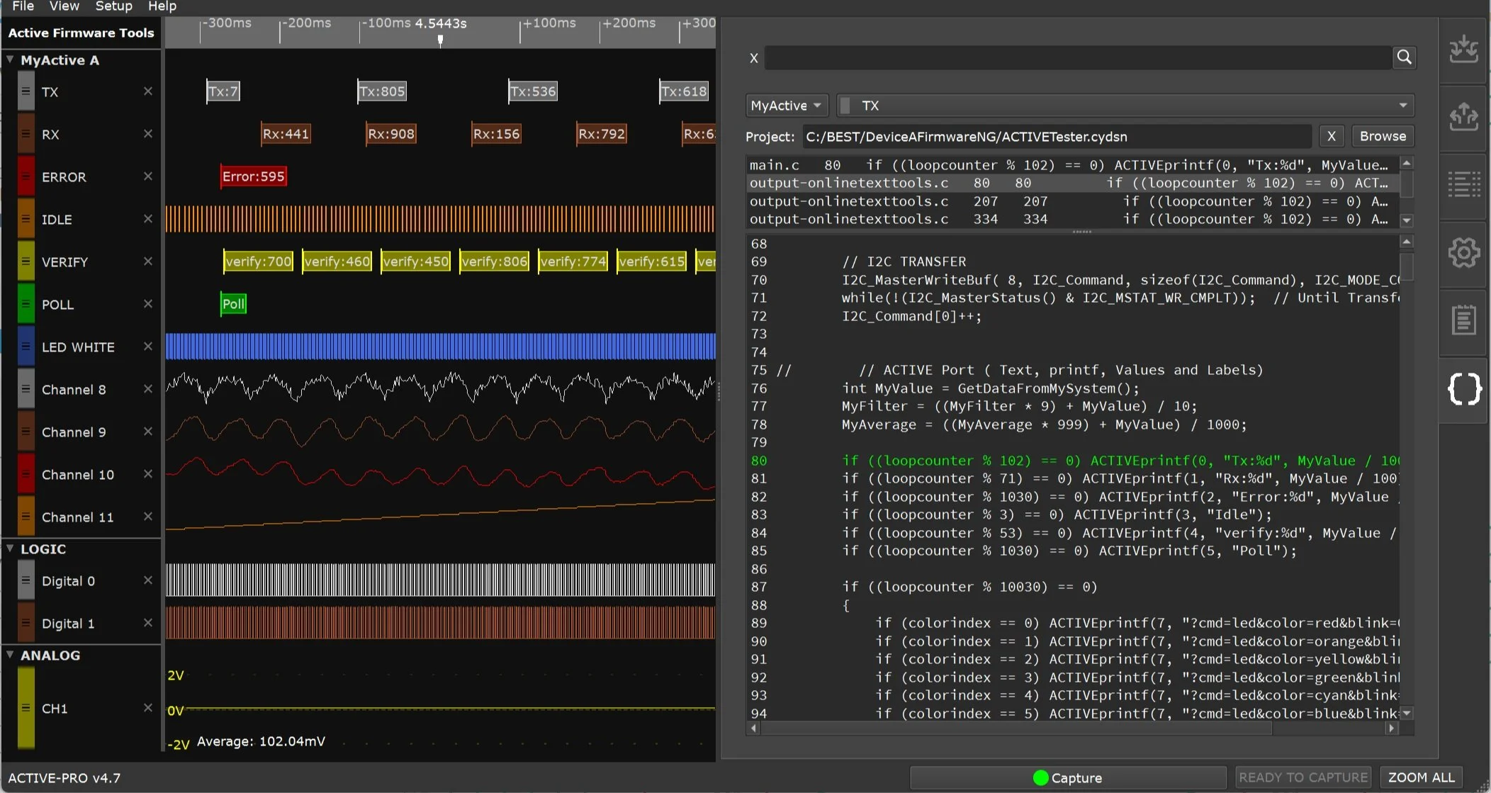Click the search magnifier in code panel
The height and width of the screenshot is (793, 1491).
1405,57
